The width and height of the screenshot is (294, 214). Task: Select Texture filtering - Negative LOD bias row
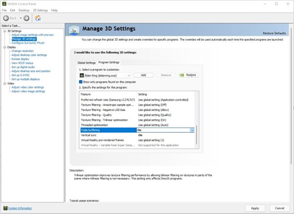[137, 110]
